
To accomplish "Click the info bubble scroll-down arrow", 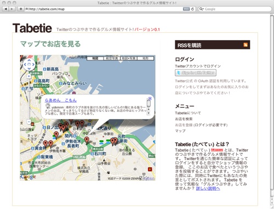I will click(149, 113).
